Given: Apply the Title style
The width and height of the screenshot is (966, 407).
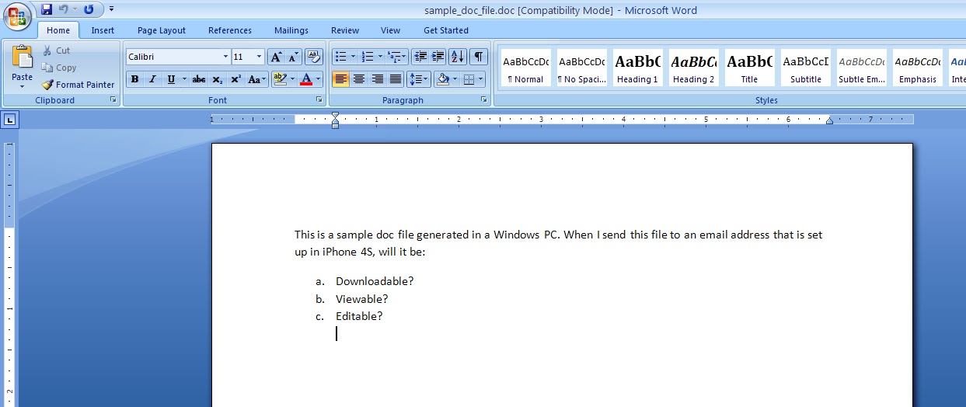Looking at the screenshot, I should [749, 68].
